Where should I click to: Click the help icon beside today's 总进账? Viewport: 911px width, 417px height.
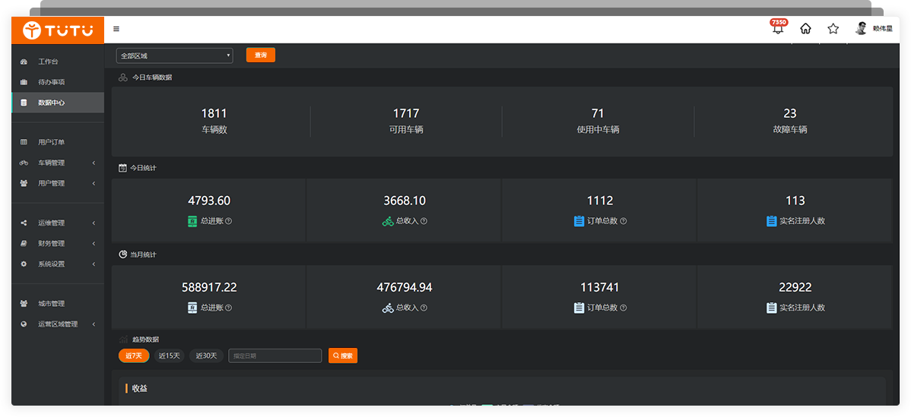tap(229, 221)
